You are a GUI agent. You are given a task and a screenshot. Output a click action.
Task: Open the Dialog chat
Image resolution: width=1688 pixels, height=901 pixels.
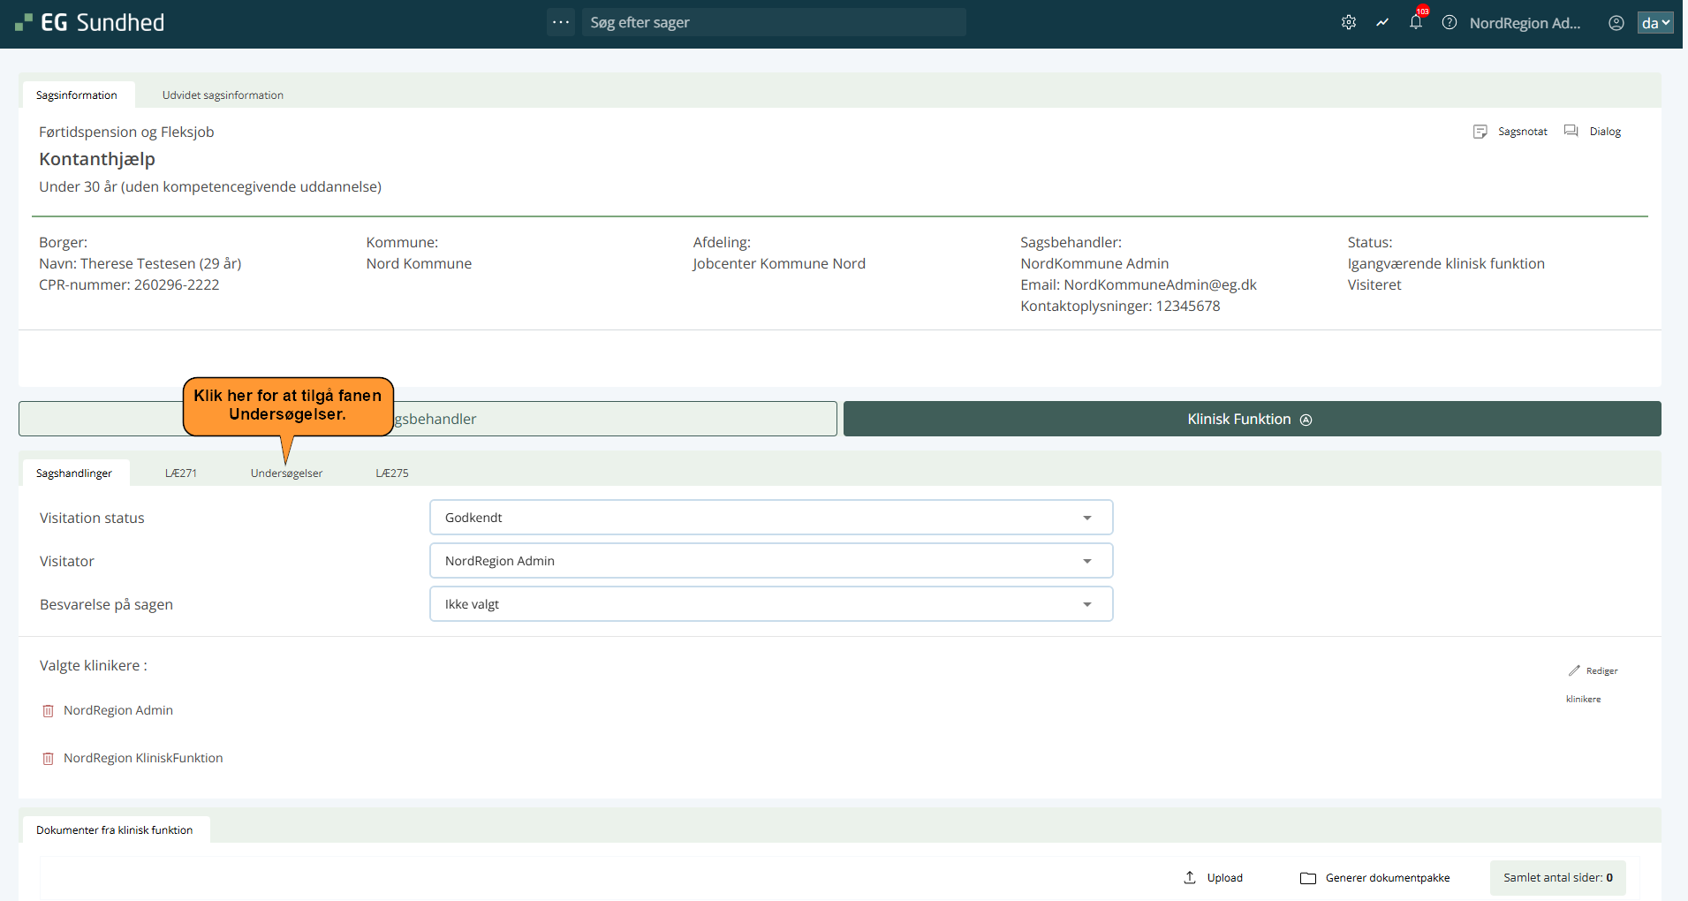1593,132
